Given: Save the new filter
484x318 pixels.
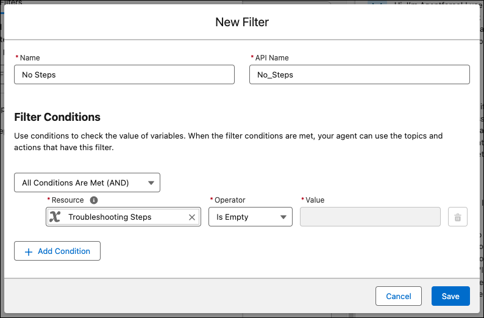Looking at the screenshot, I should [450, 296].
